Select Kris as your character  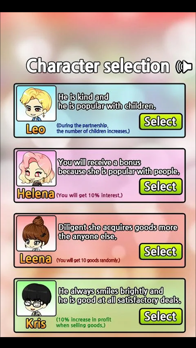[x=161, y=316]
